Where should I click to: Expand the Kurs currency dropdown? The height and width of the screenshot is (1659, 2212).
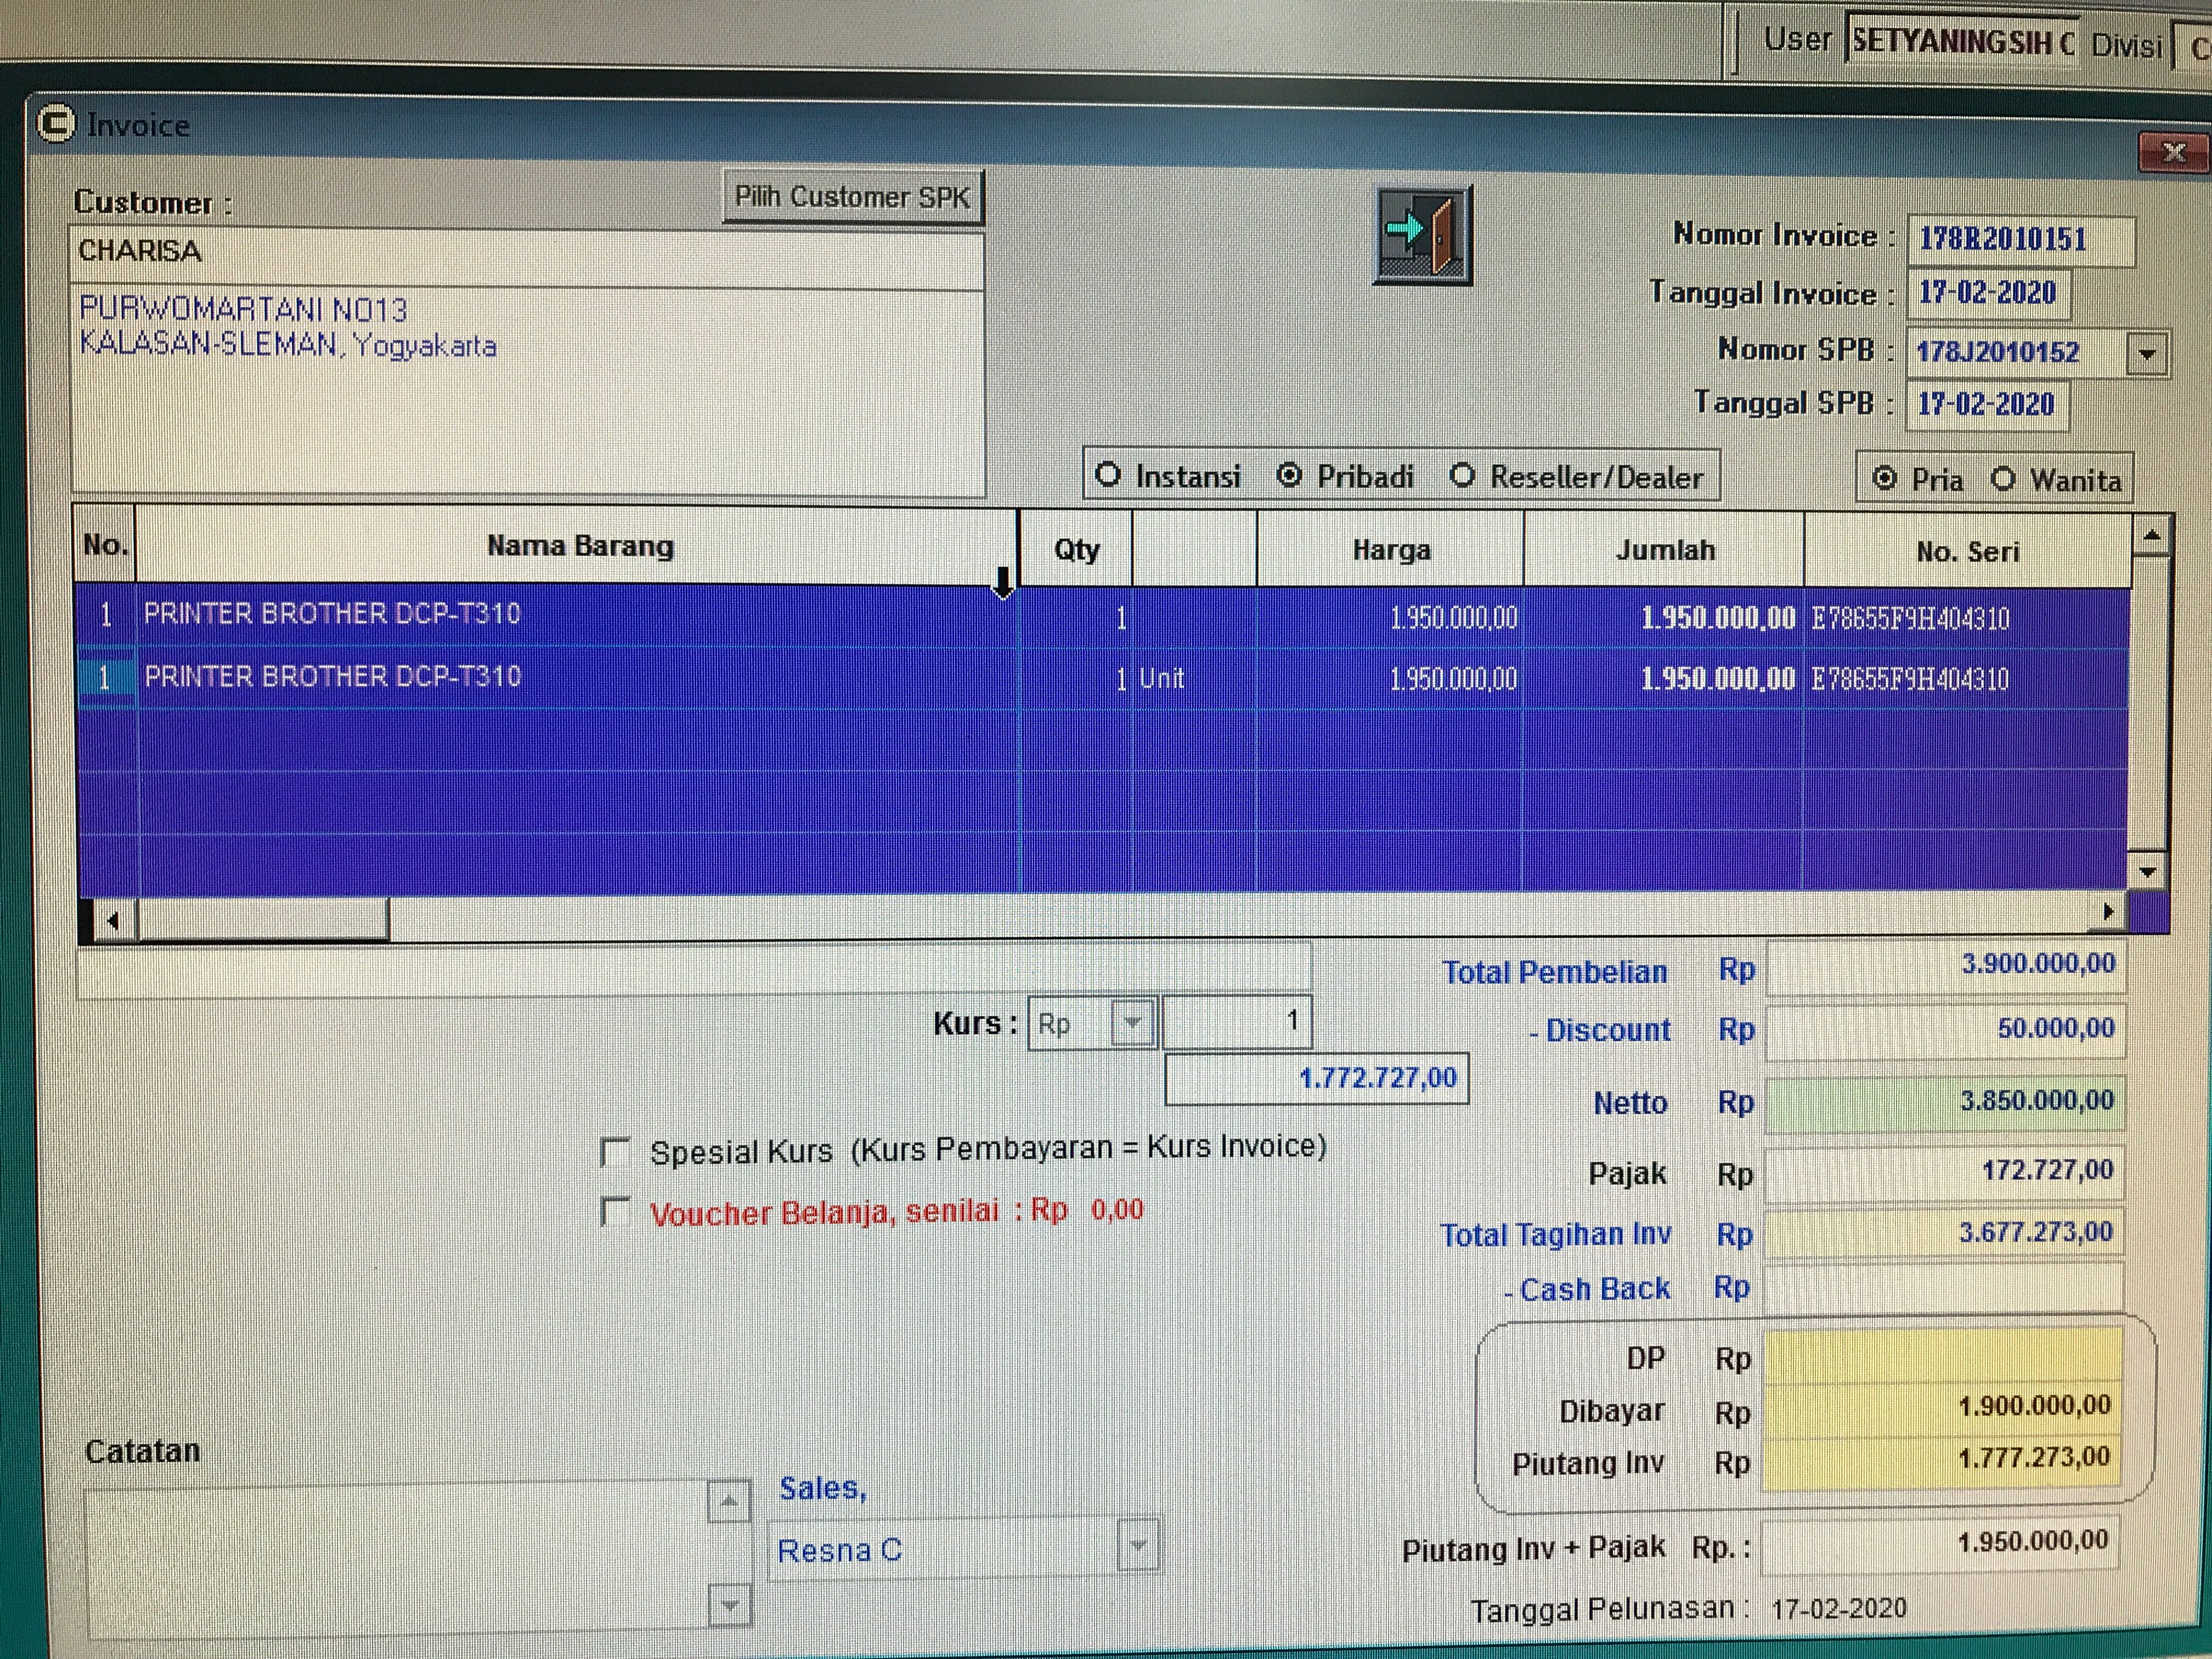coord(1132,1023)
